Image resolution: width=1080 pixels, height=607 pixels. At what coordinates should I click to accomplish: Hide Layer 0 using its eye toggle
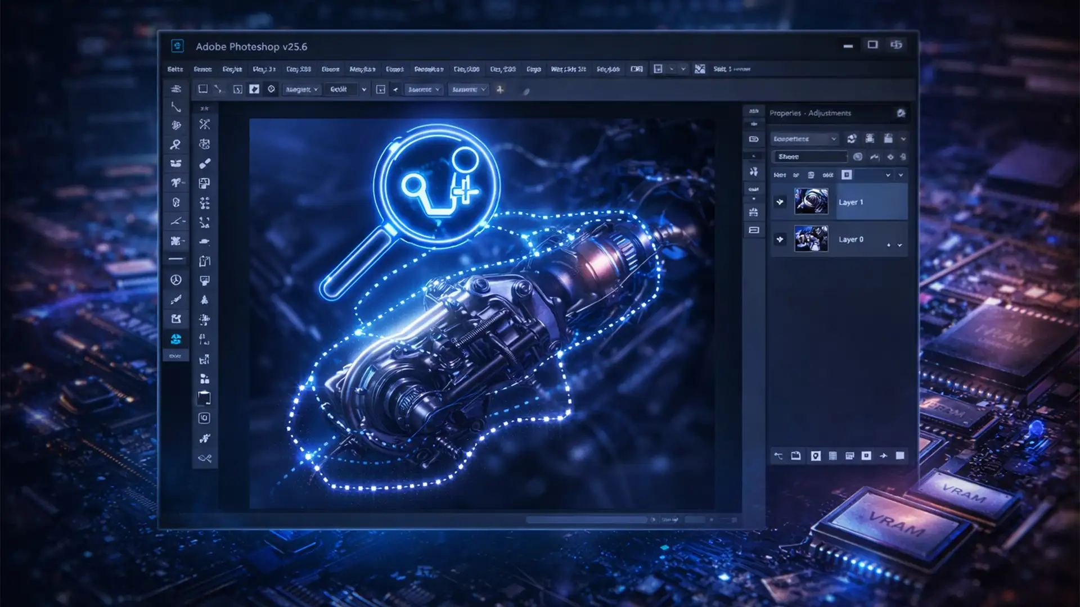780,239
